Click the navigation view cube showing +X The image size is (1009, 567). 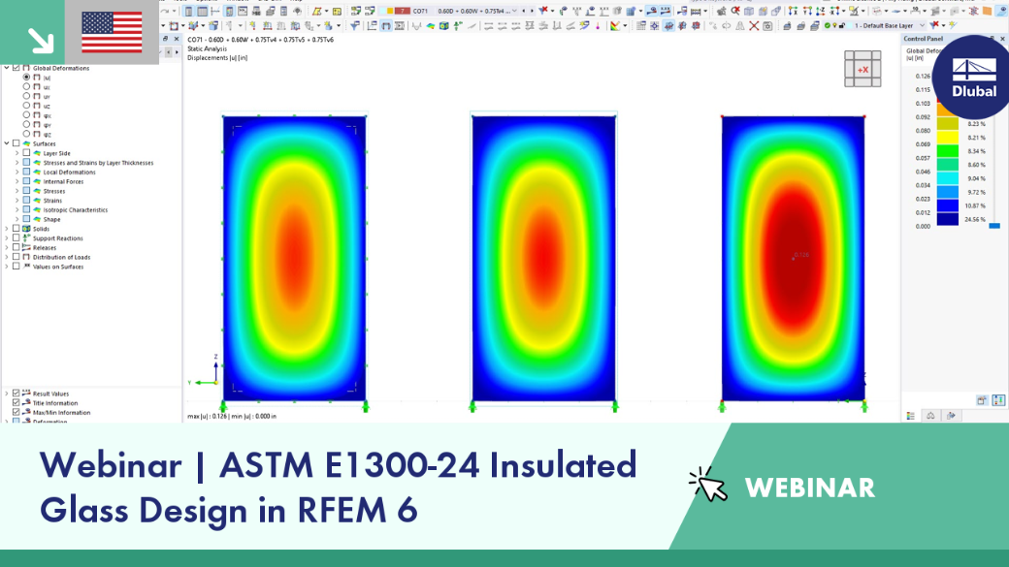coord(863,69)
